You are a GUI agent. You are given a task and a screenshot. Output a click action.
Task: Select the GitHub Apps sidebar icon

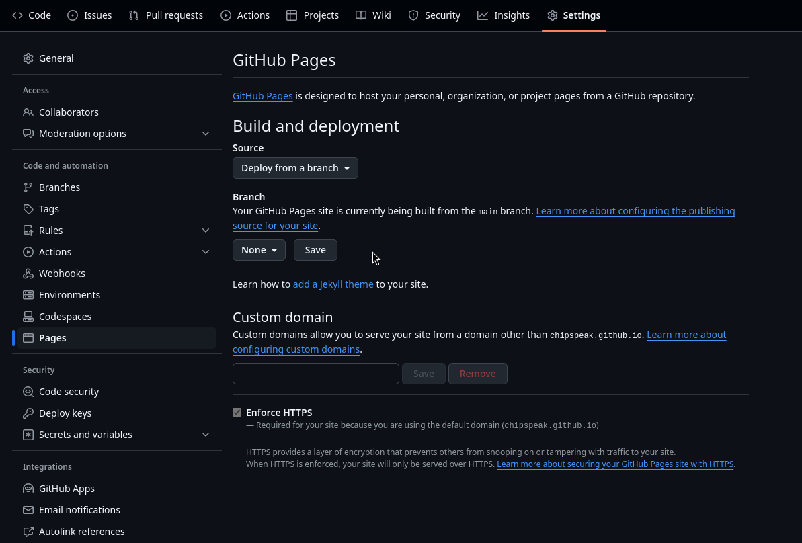coord(28,488)
